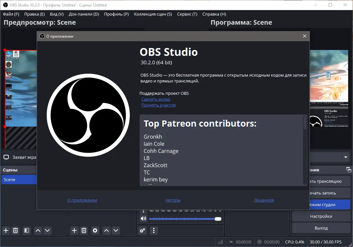Screen dimensions: 353x247
Task: Open audio mixer three-dot menu
Action: point(154,230)
